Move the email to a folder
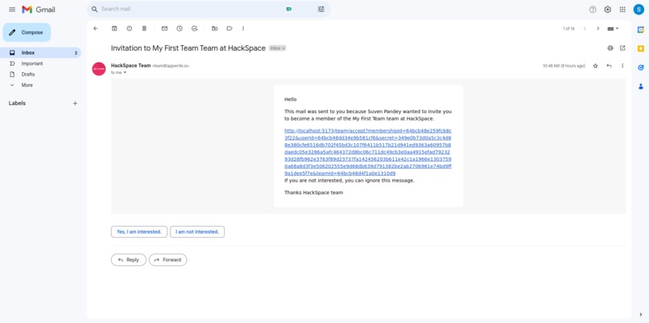The image size is (649, 323). (214, 28)
